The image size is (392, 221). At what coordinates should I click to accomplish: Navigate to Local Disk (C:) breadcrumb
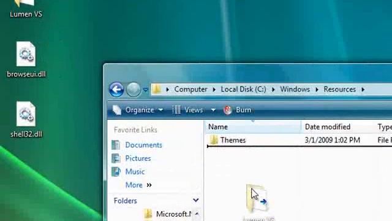click(x=244, y=89)
